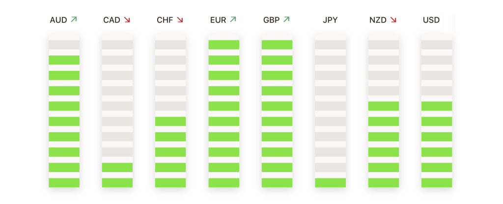
Task: Click the green up arrow next to AUD
Action: (x=74, y=20)
